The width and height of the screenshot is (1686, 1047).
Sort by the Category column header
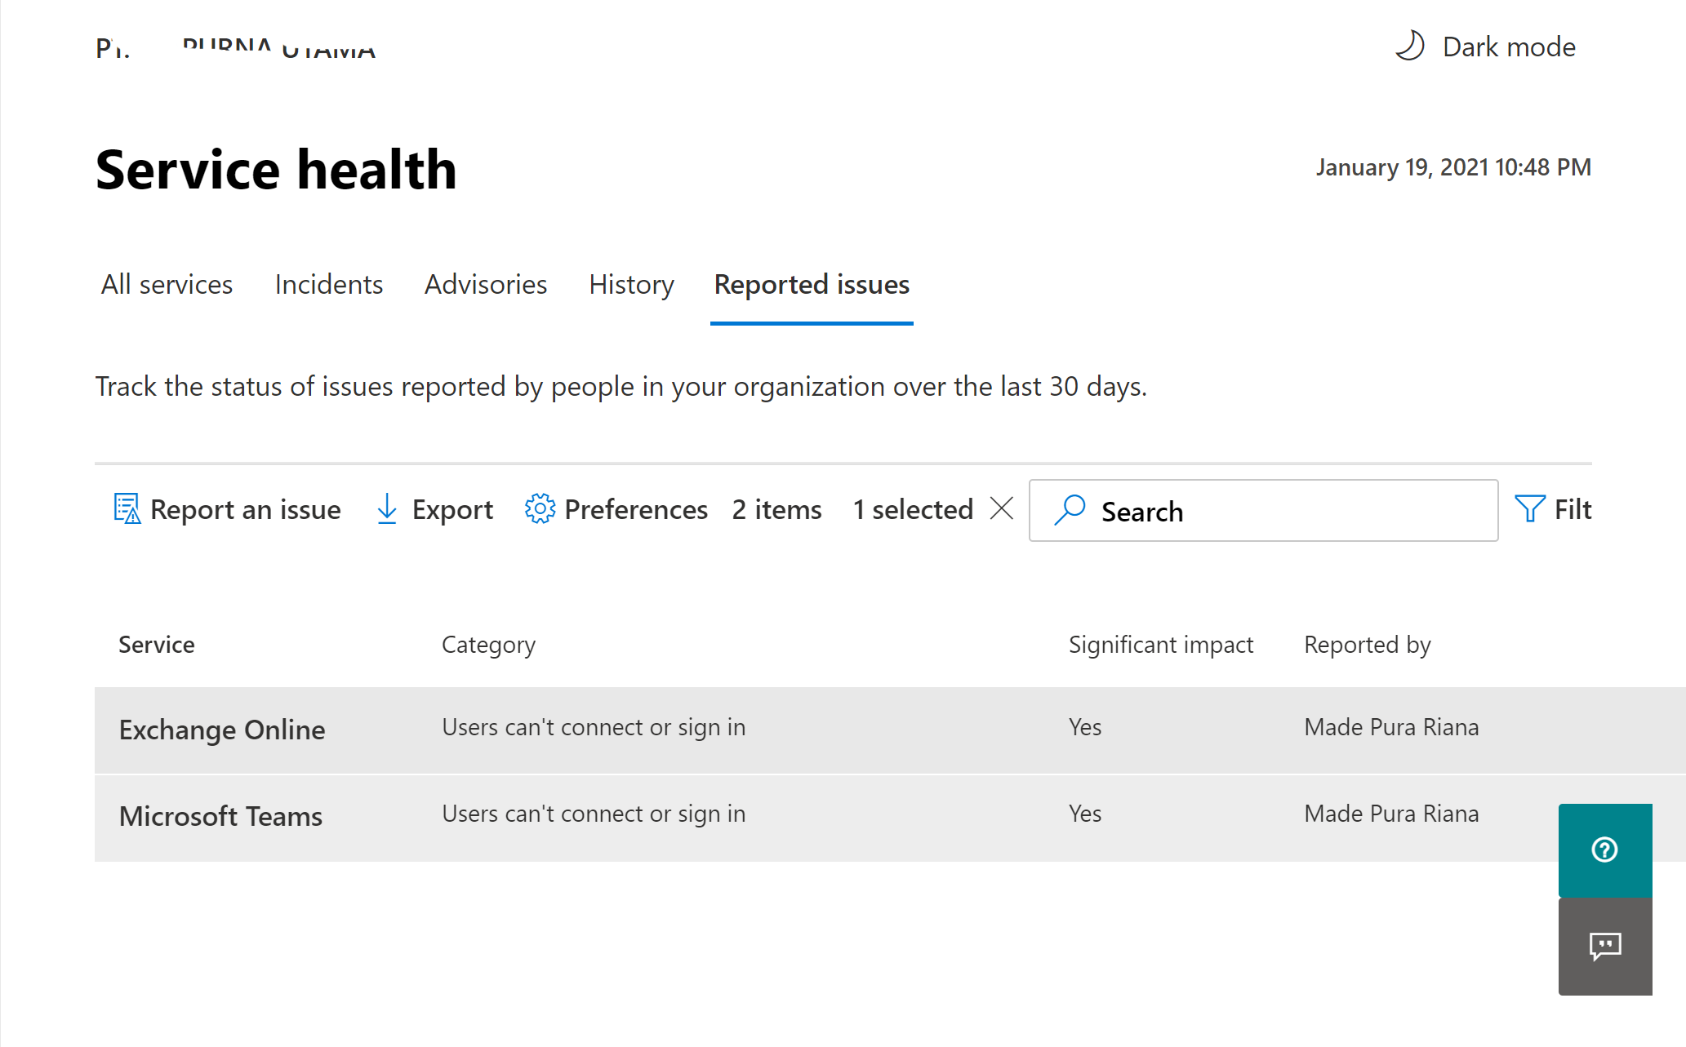488,645
